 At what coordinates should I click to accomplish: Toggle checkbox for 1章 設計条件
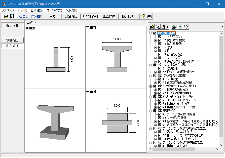155,33
